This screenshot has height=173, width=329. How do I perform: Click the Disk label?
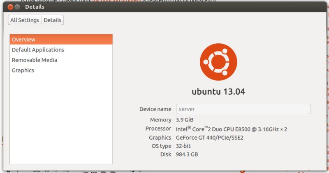(166, 154)
